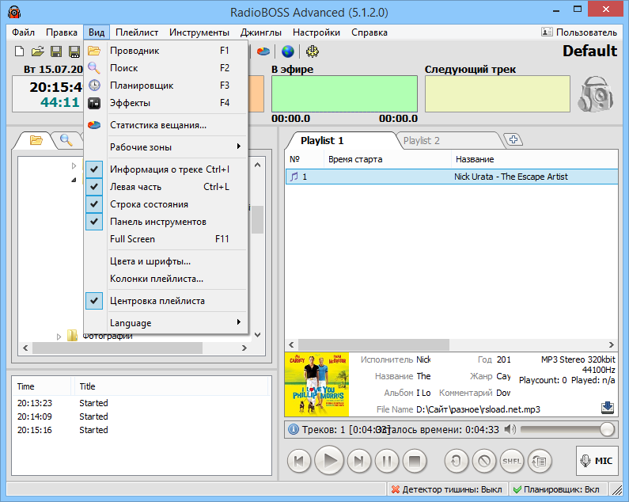Image resolution: width=629 pixels, height=502 pixels.
Task: Open Цвета и шрифты dialog entry
Action: 165,261
